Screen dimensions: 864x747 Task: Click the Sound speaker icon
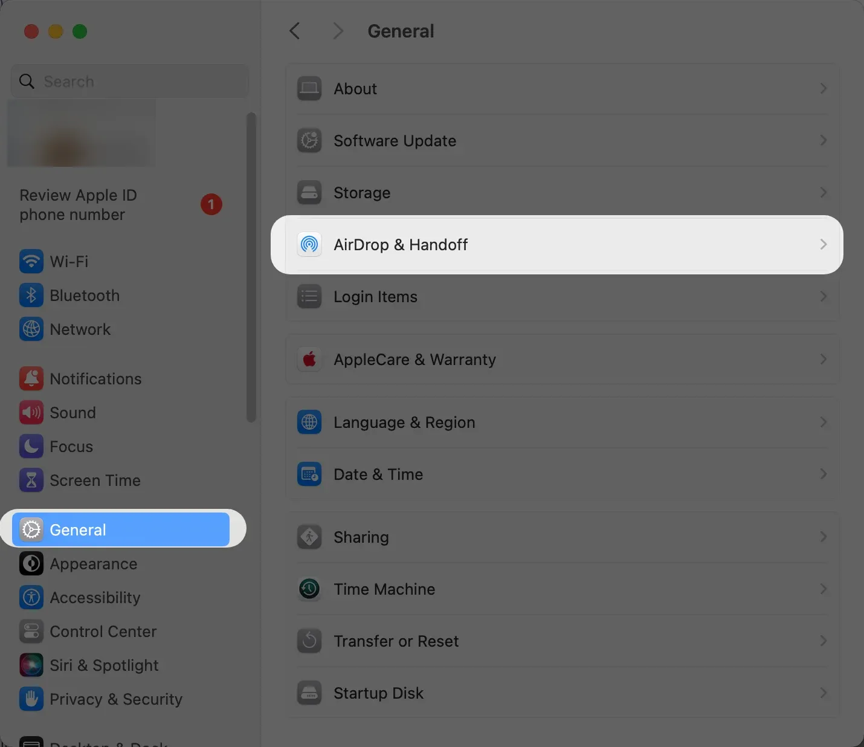tap(31, 413)
